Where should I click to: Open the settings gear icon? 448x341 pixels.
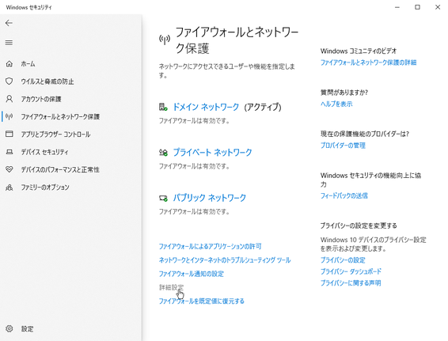coord(9,328)
